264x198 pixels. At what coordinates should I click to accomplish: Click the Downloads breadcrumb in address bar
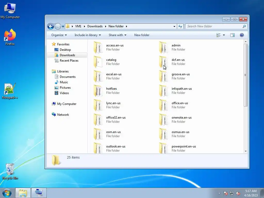click(x=95, y=26)
